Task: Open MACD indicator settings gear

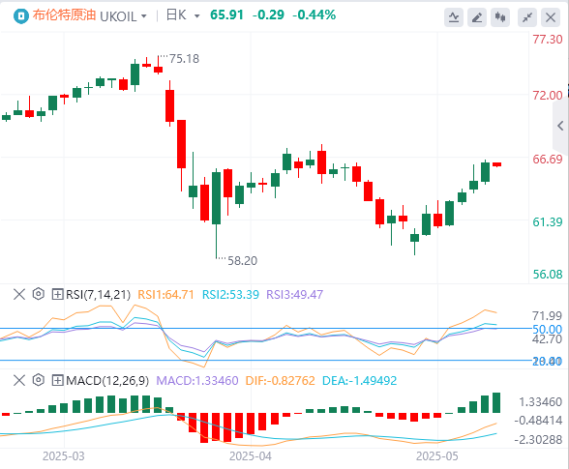Action: tap(38, 380)
